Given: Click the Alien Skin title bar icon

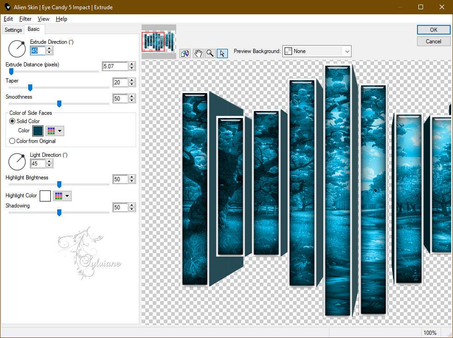Looking at the screenshot, I should pos(7,7).
